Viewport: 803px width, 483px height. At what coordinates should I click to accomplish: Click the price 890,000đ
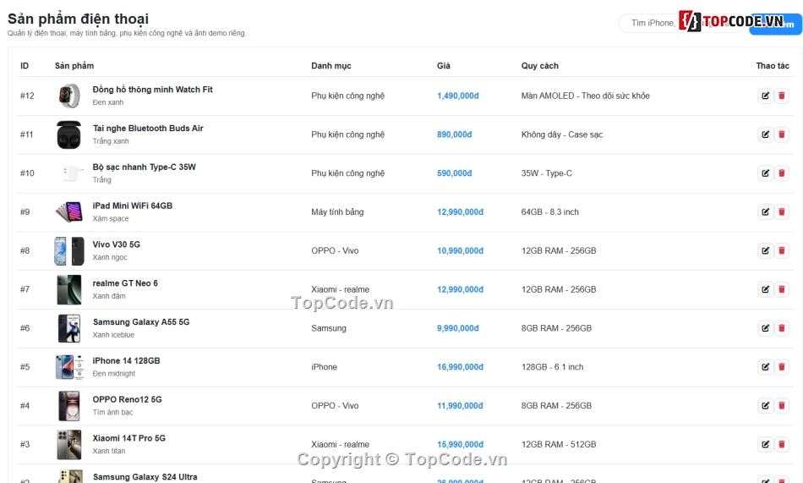point(454,134)
